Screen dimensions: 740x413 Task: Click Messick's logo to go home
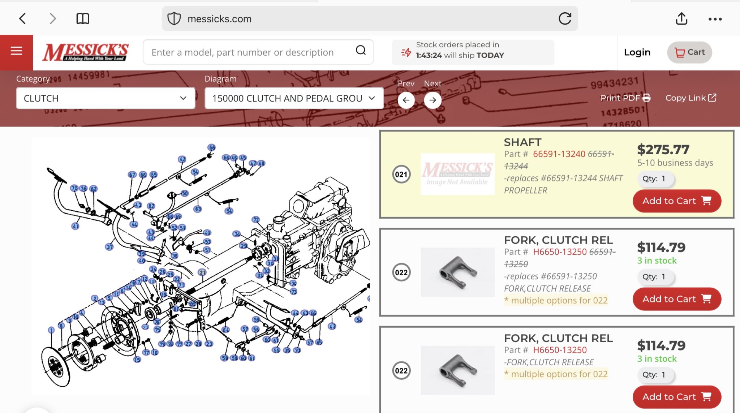pyautogui.click(x=85, y=52)
